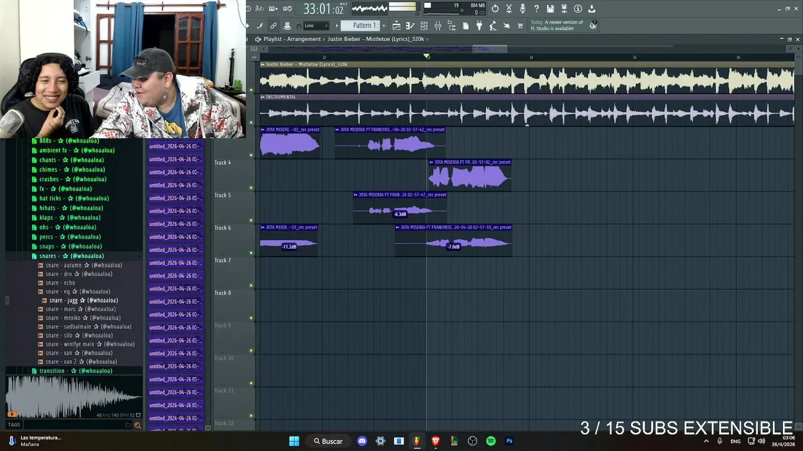Click the microphone one-click recording icon
The height and width of the screenshot is (451, 803).
tap(522, 9)
